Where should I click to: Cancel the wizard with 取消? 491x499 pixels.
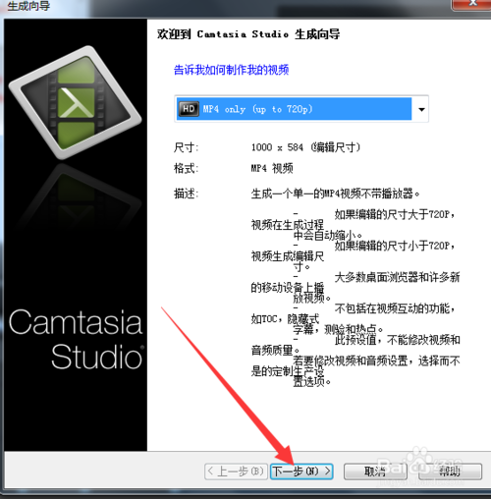(375, 471)
